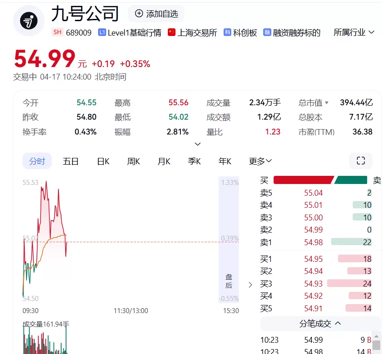Click the 卖1 volume bar showing 22
Image resolution: width=382 pixels, height=354 pixels.
tap(351, 242)
